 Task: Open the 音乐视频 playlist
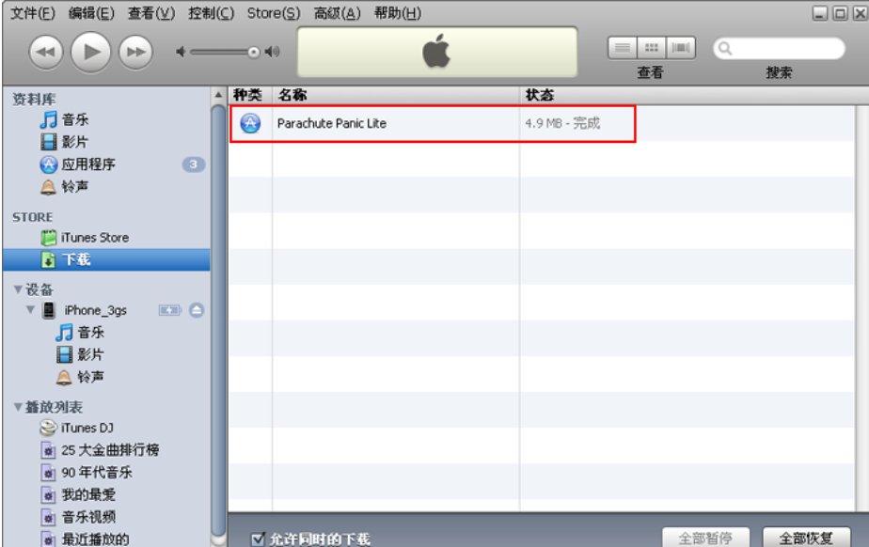click(88, 517)
